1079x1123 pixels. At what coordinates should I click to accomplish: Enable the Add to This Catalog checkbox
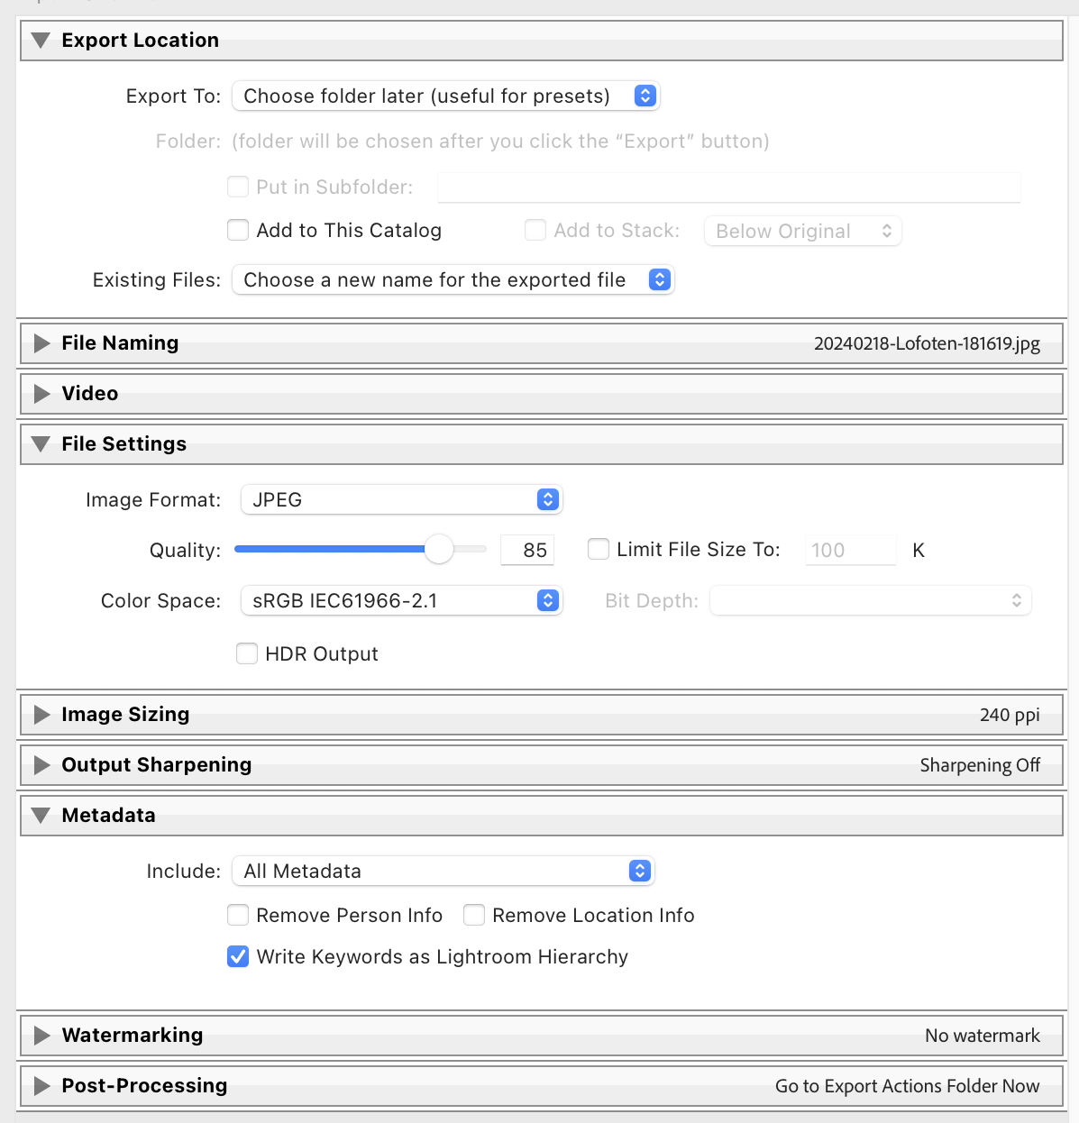[237, 230]
